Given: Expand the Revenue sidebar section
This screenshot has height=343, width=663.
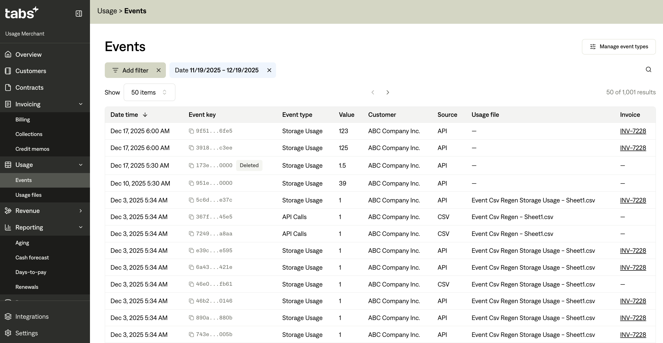Looking at the screenshot, I should tap(81, 211).
